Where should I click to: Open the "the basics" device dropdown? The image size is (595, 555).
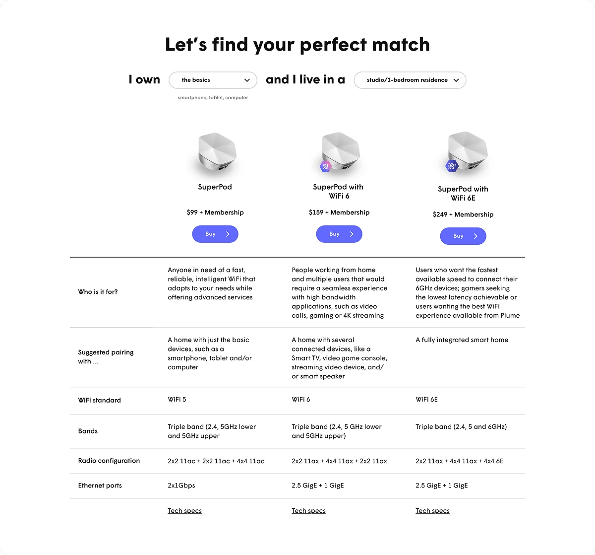213,80
